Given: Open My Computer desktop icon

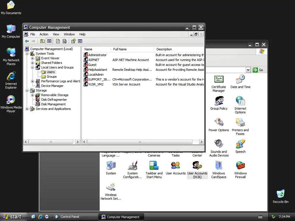Looking at the screenshot, I should click(11, 31).
